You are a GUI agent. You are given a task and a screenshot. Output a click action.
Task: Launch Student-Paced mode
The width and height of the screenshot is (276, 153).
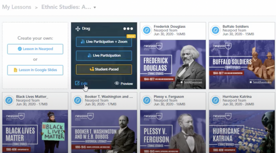click(104, 70)
